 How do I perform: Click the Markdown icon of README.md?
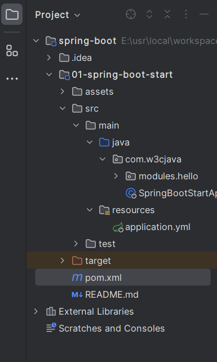77,294
